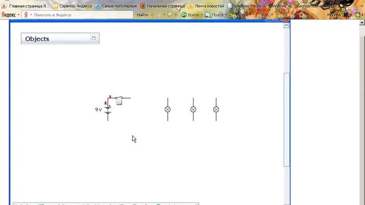Click the Objects panel title
Screen dimensions: 365x205
[x=37, y=39]
